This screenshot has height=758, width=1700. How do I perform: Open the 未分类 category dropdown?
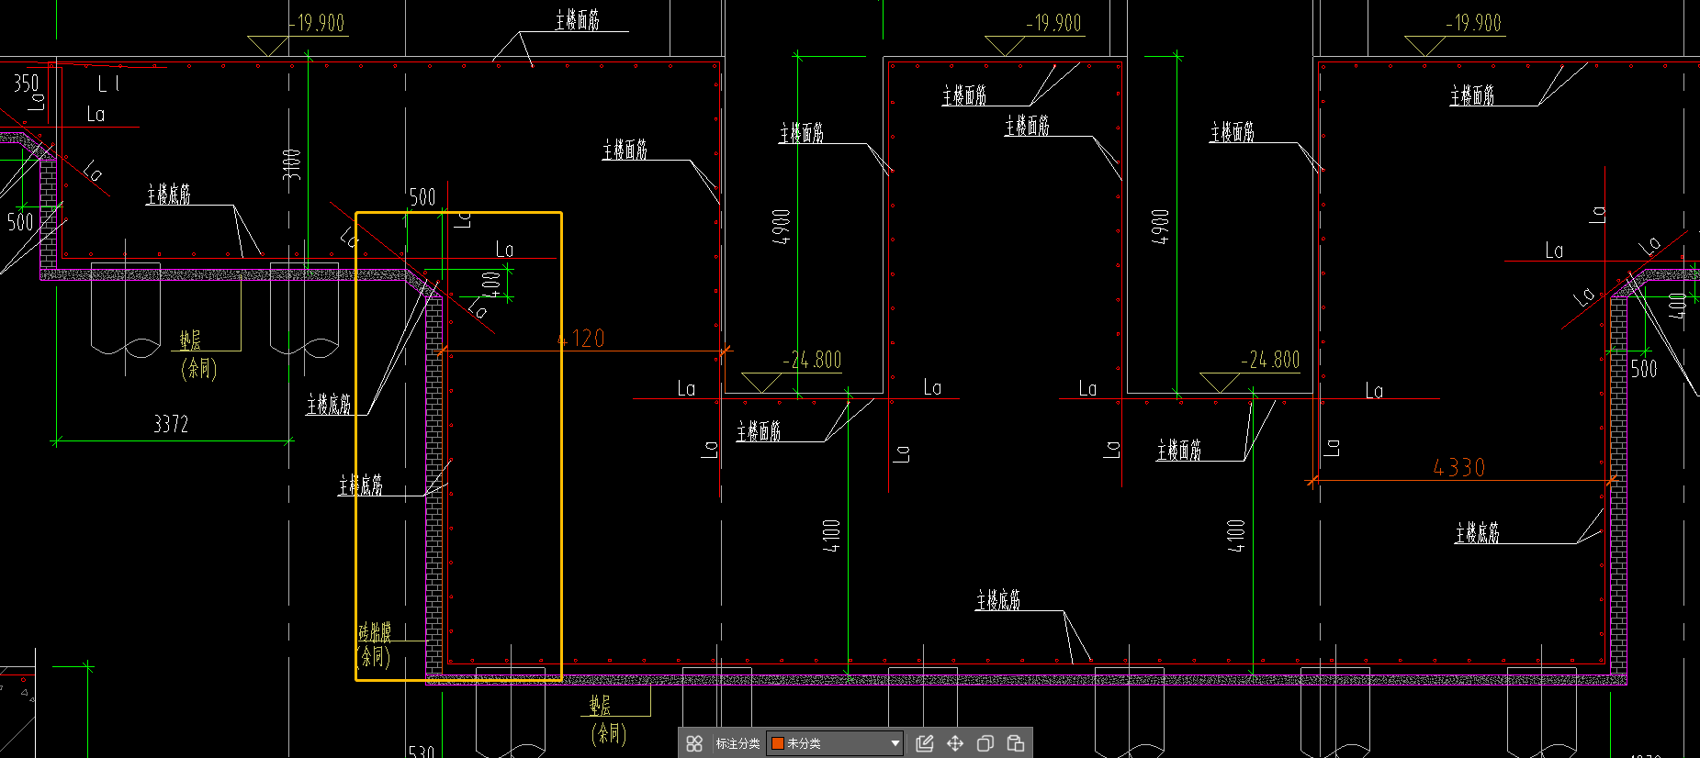pyautogui.click(x=835, y=743)
